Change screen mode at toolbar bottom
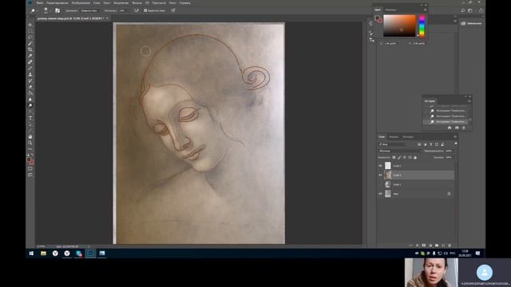The image size is (511, 287). (x=30, y=175)
